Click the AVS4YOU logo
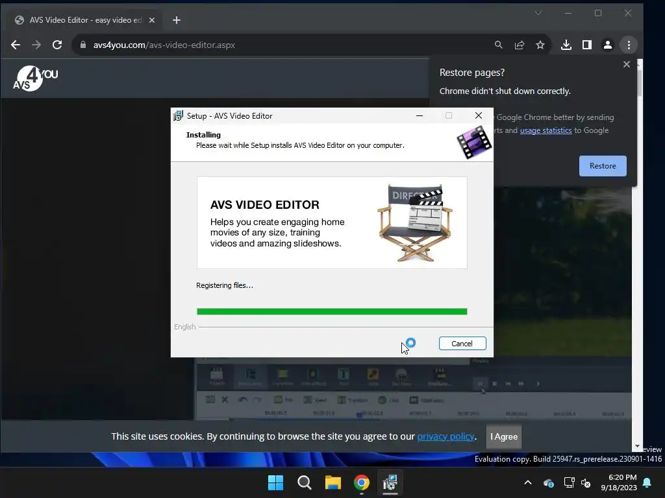Image resolution: width=665 pixels, height=498 pixels. (x=36, y=78)
